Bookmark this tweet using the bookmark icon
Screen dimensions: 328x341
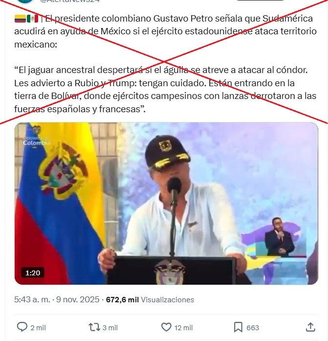[x=238, y=327]
